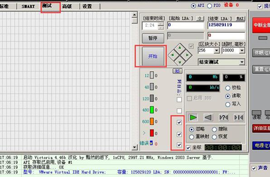
Task: Click the log line 获取详细信息... OK
Action: pos(43,167)
